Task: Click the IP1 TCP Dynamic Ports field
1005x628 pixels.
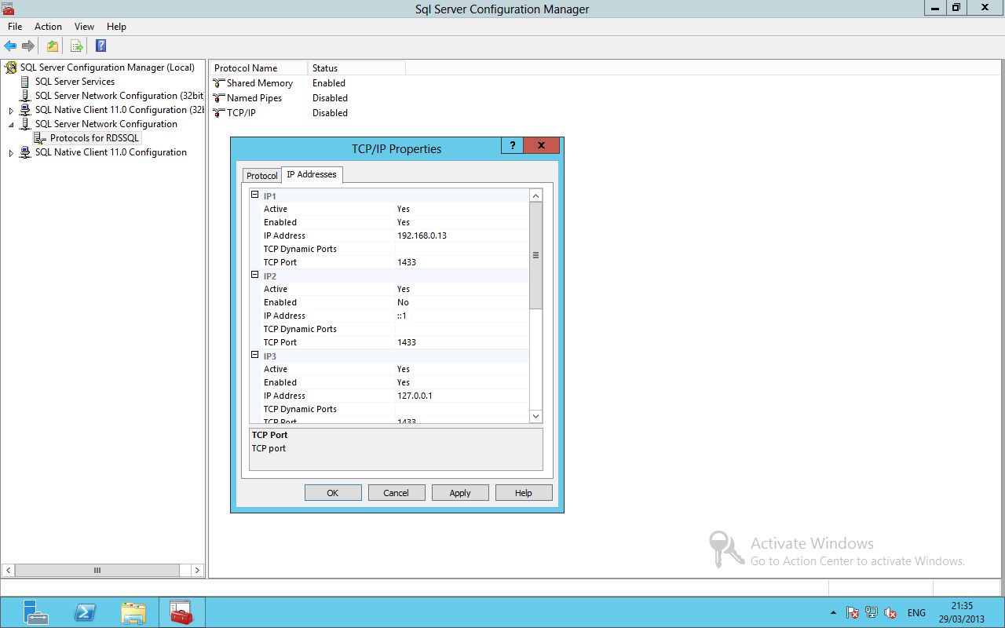Action: pyautogui.click(x=462, y=249)
